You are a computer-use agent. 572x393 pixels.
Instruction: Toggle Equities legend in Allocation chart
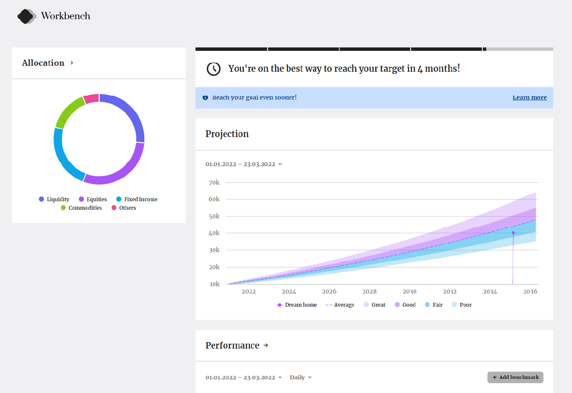pyautogui.click(x=93, y=199)
